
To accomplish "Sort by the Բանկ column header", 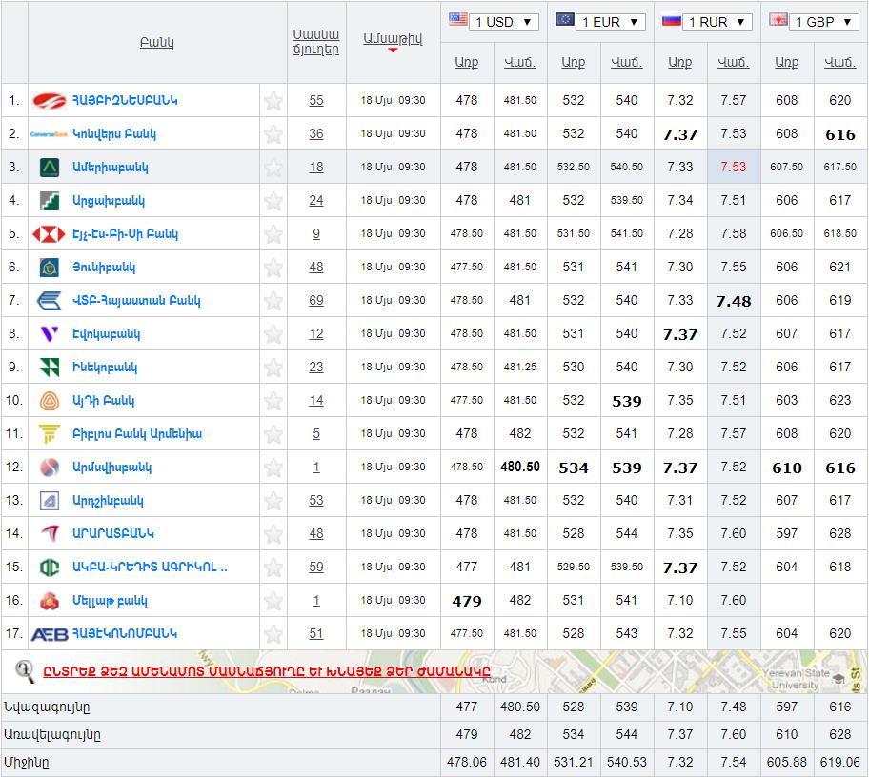I will pyautogui.click(x=156, y=43).
